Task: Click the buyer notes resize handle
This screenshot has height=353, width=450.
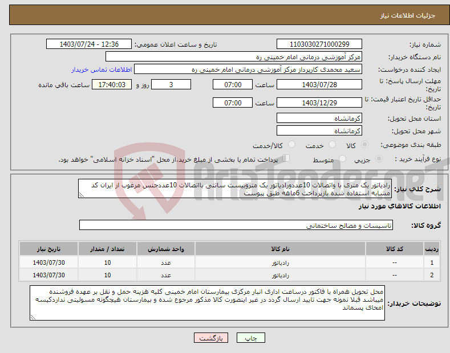Action: click(33, 317)
